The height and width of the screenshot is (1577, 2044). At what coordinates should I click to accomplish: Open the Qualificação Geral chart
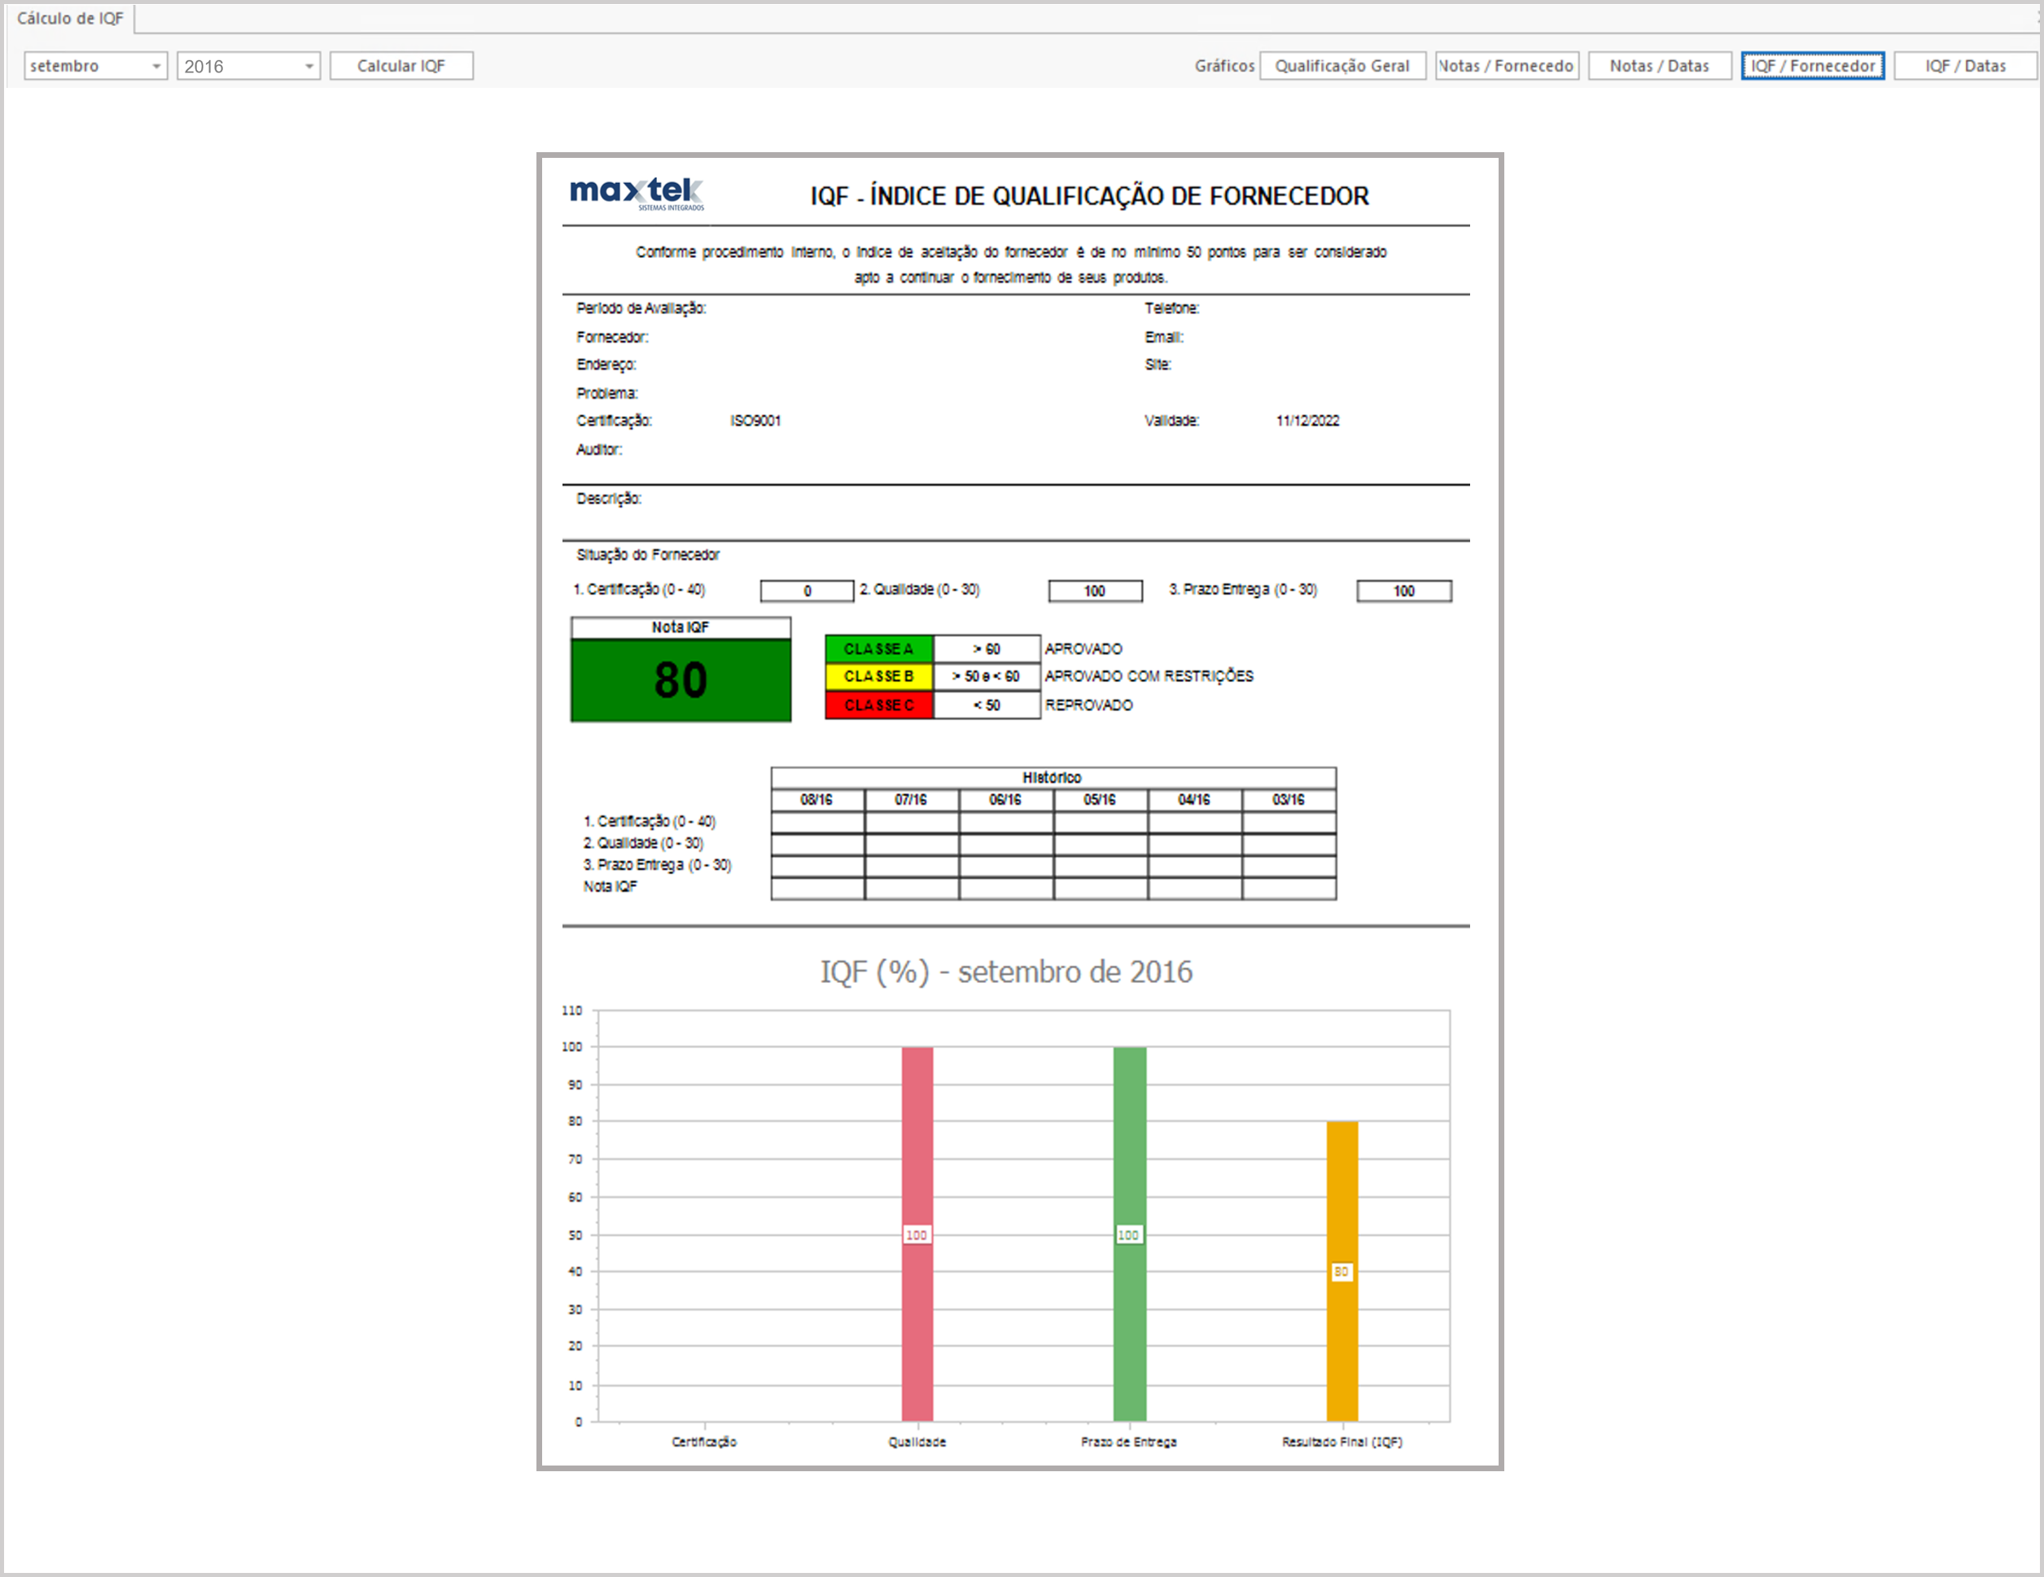[x=1342, y=65]
